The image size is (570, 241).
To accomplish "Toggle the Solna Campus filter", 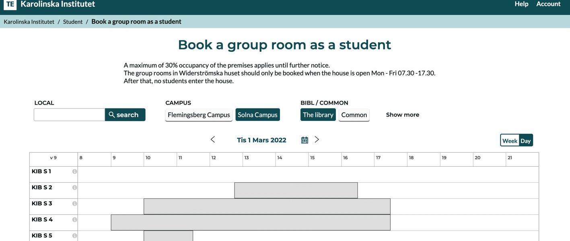I will click(x=257, y=115).
